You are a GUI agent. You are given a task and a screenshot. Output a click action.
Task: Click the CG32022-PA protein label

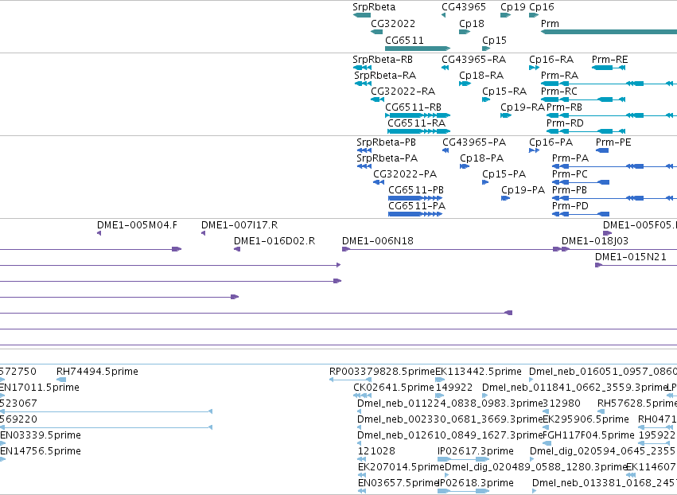pos(405,174)
